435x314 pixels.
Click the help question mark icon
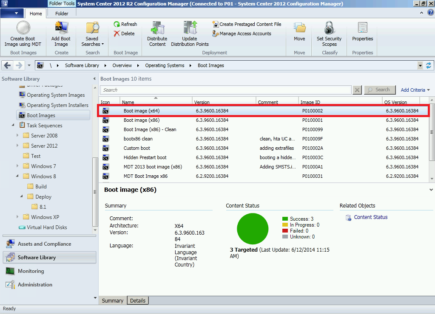click(x=431, y=12)
